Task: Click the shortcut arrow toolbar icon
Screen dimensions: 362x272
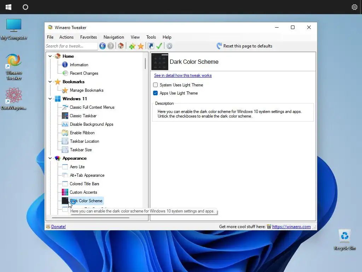Action: point(151,46)
